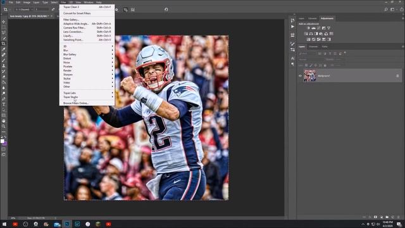Open Filter Gallery from menu

click(87, 20)
